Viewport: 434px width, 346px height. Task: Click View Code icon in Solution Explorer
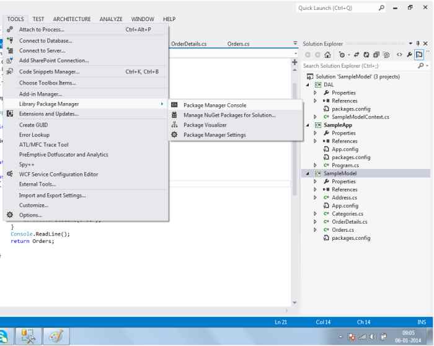tap(399, 55)
